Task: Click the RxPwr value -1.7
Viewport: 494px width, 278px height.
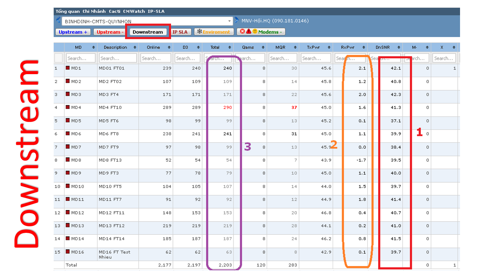Action: (362, 160)
